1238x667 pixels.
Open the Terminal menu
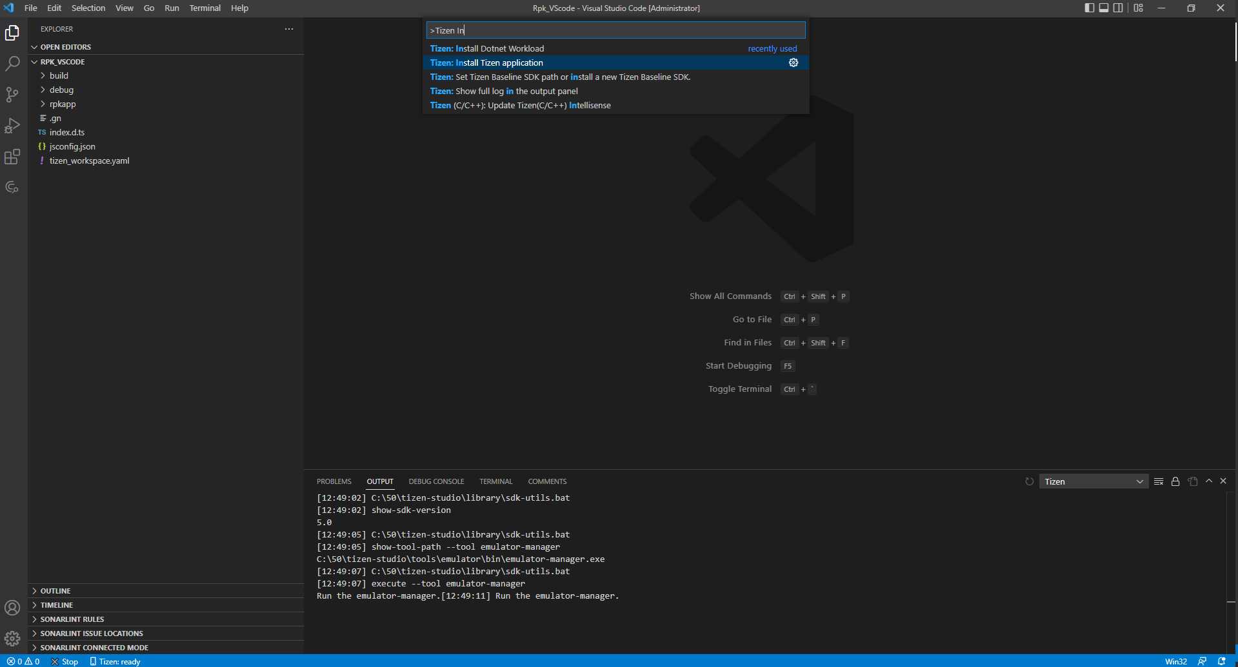205,8
